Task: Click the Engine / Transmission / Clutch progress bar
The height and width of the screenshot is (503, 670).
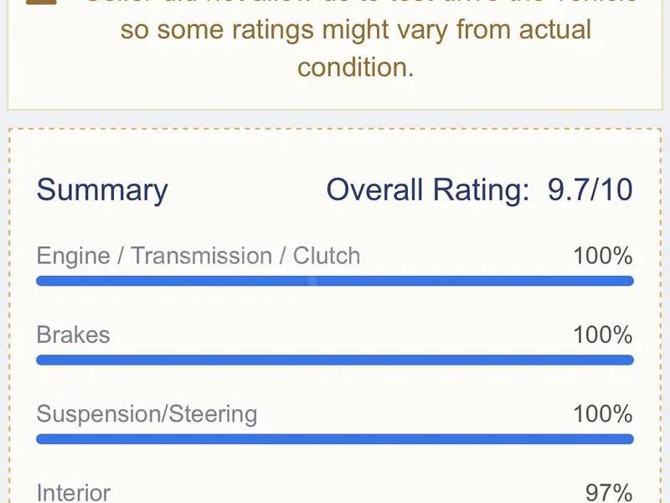Action: pos(335,281)
